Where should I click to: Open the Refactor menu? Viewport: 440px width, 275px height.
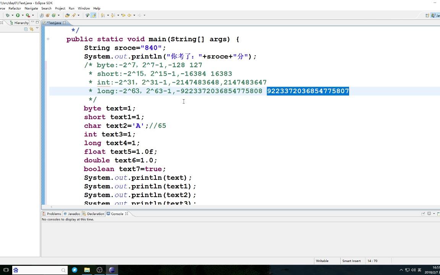[x=15, y=8]
